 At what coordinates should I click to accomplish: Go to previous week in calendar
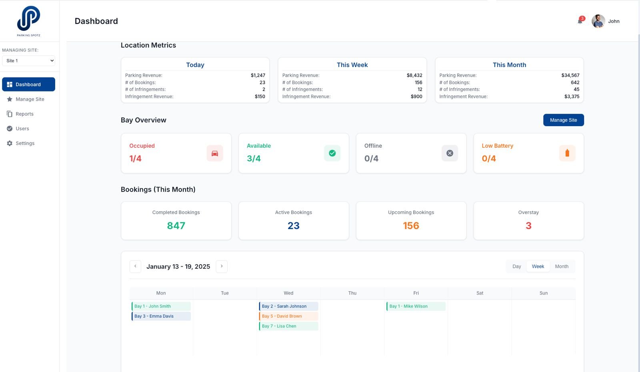135,266
